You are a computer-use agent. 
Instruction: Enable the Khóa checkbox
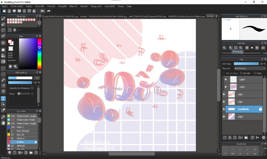(x=255, y=73)
